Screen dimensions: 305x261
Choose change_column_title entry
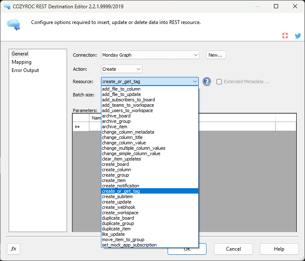pos(150,137)
